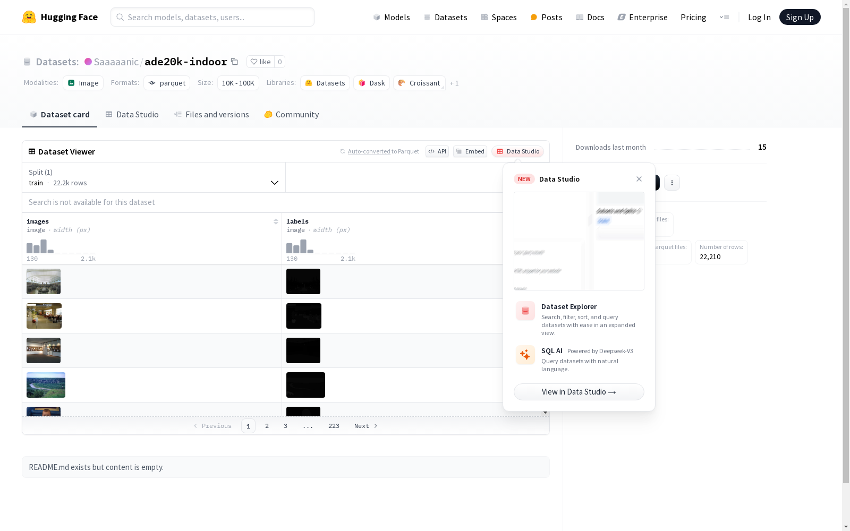This screenshot has width=850, height=531.
Task: Sort by the images column arrows
Action: tap(276, 221)
